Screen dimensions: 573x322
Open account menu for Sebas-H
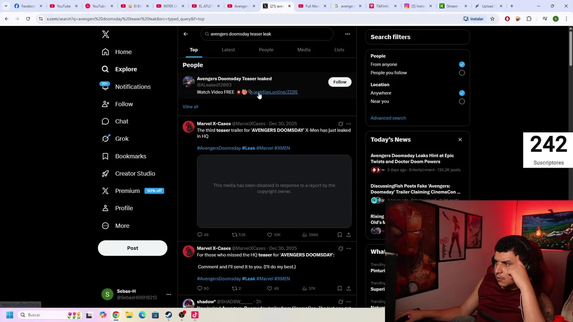tap(169, 294)
